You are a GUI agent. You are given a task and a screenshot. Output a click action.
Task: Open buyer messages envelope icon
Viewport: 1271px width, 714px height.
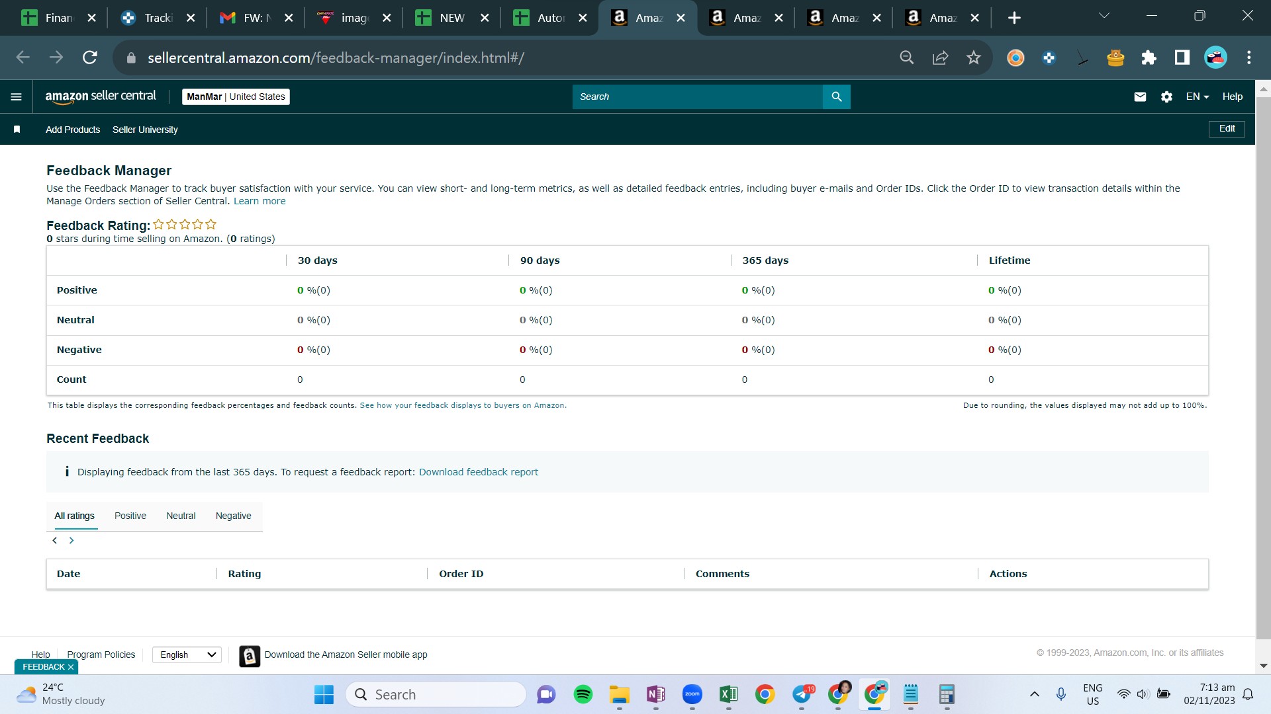(x=1140, y=97)
